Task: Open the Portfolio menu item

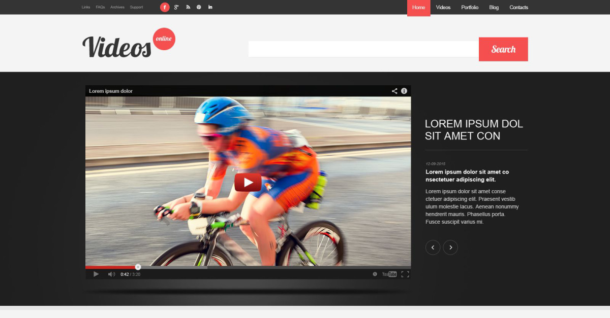Action: [470, 8]
